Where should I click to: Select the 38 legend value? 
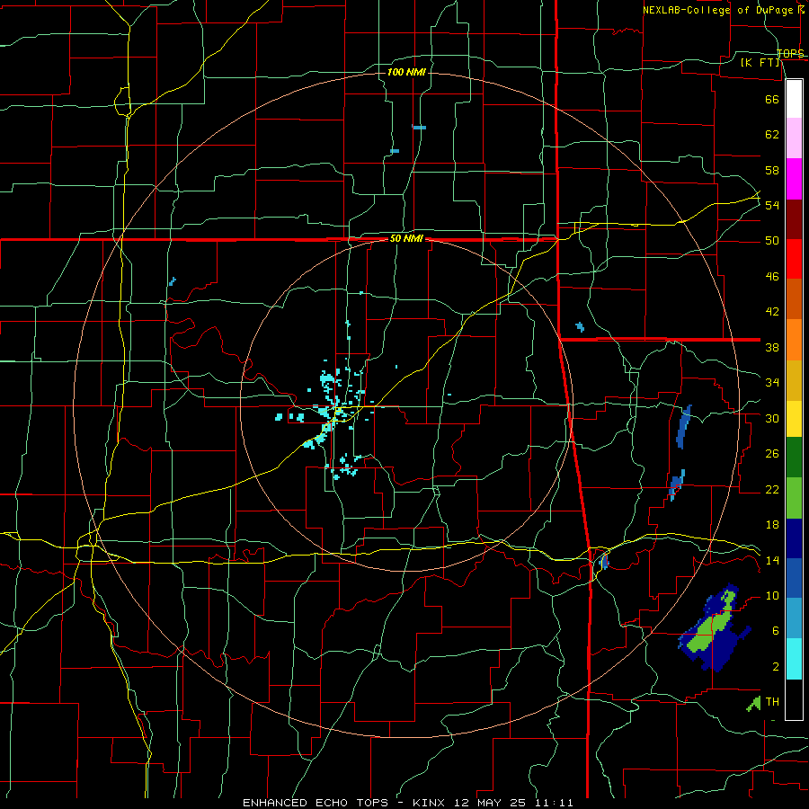coord(772,347)
